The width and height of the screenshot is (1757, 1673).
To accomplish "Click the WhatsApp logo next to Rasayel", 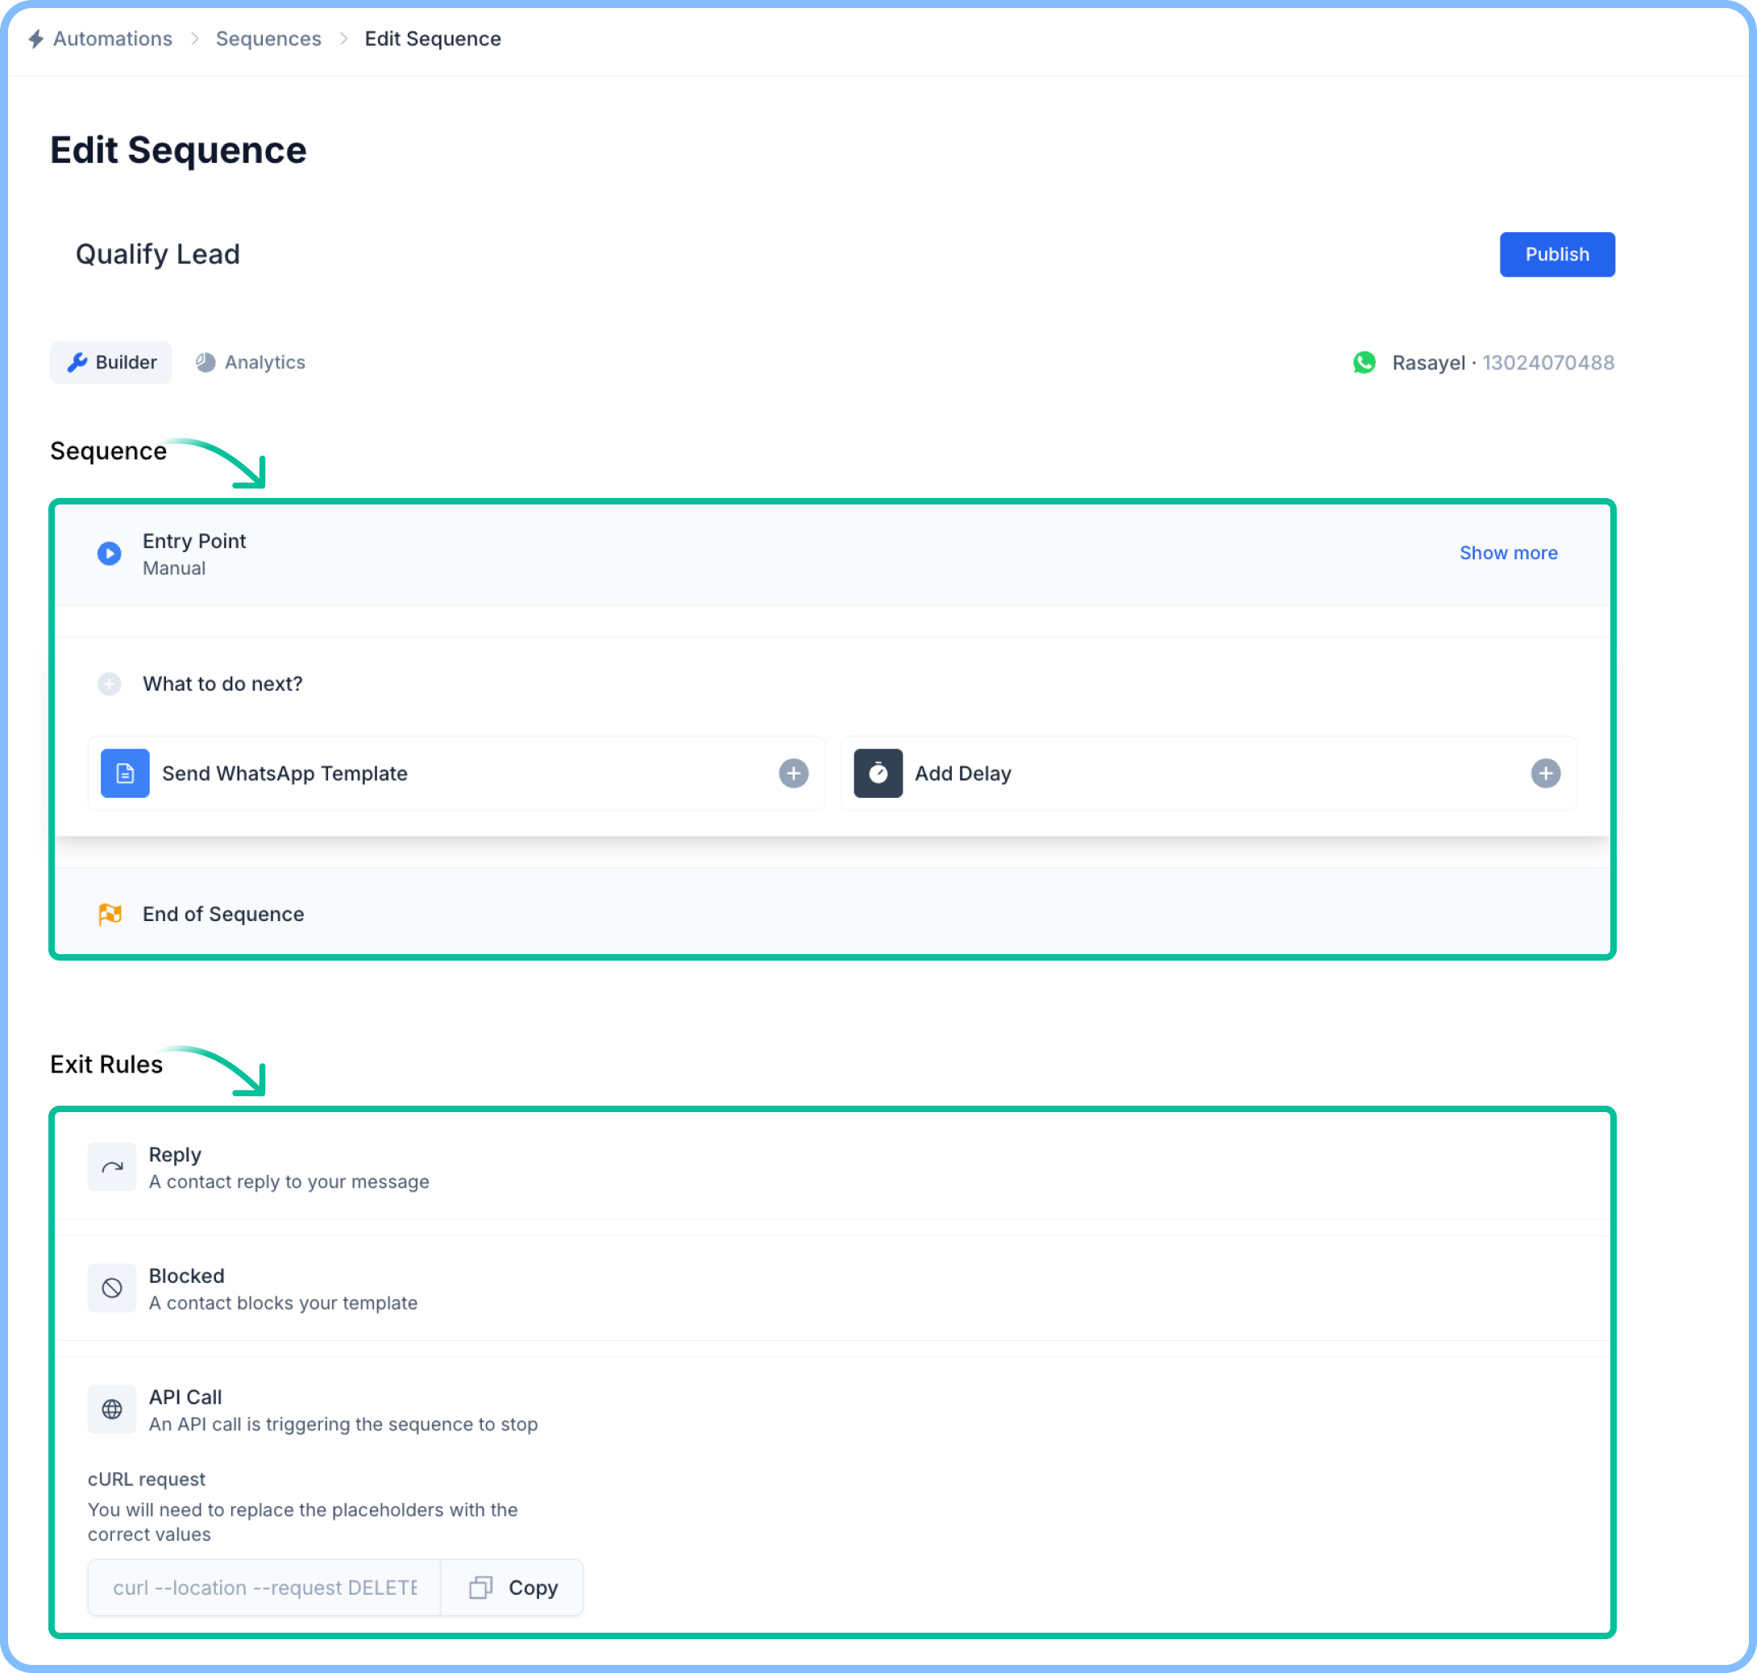I will click(1364, 363).
